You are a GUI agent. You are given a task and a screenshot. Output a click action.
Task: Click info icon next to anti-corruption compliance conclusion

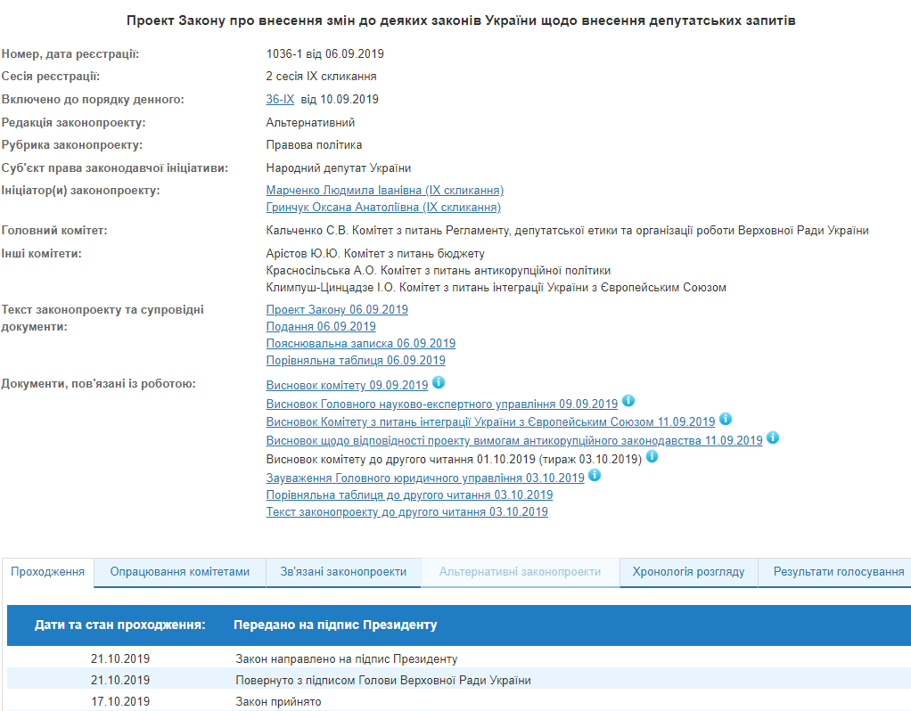coord(772,437)
